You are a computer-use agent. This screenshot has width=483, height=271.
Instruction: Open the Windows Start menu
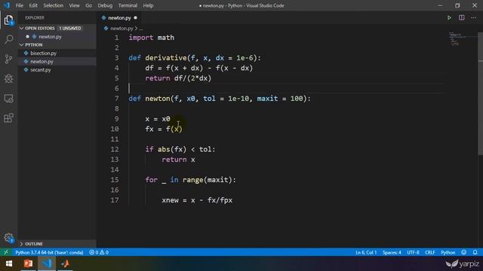pos(9,263)
